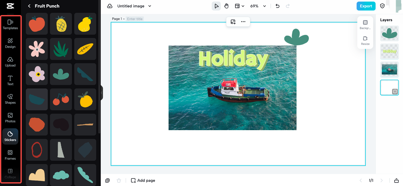Open the Background settings panel
403x186 pixels.
(x=365, y=24)
